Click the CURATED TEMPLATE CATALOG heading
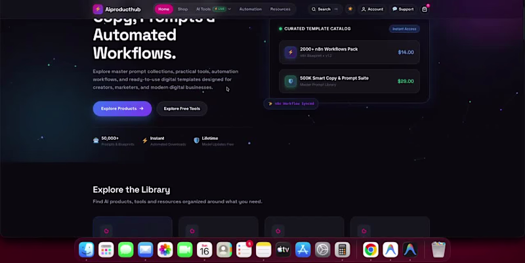The image size is (525, 263). (318, 29)
